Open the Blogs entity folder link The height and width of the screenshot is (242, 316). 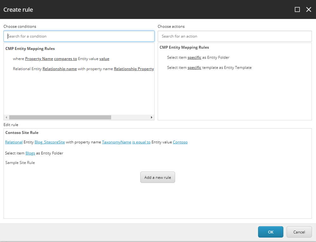coord(30,153)
